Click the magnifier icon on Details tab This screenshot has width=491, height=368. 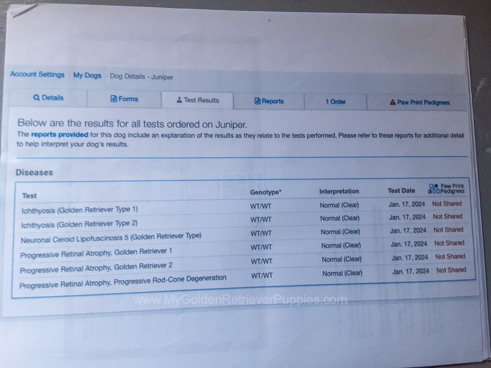tap(36, 98)
